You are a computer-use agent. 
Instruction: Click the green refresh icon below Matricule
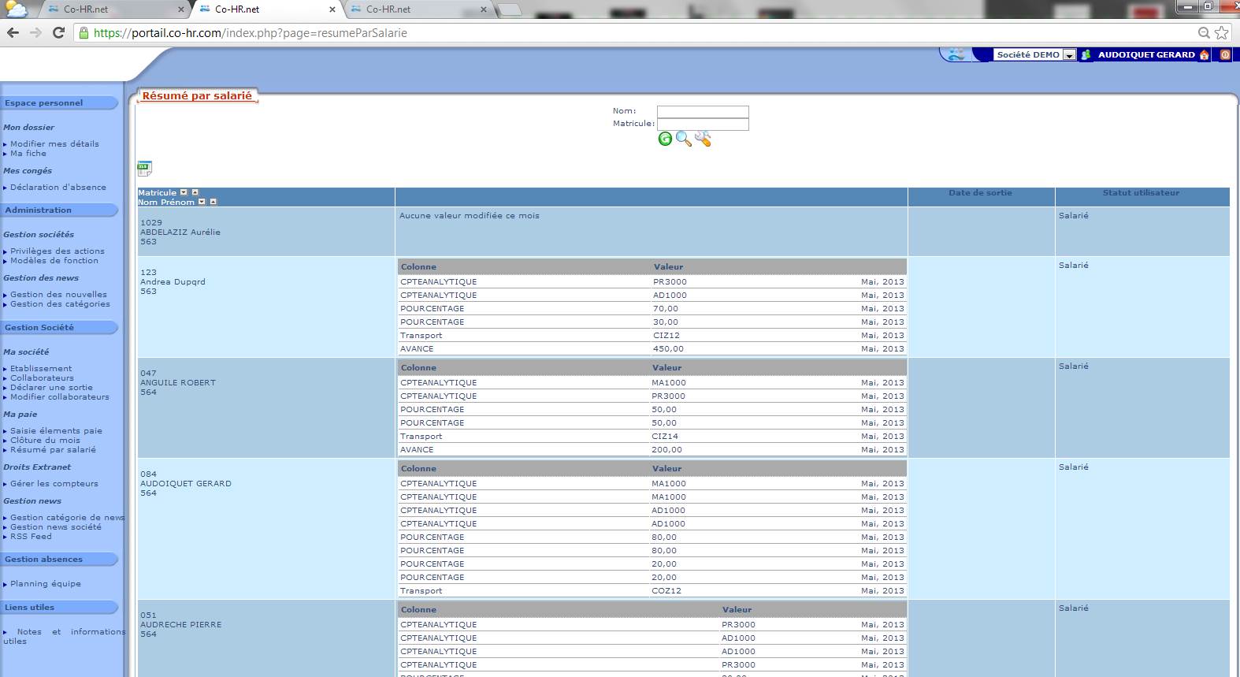pos(665,139)
